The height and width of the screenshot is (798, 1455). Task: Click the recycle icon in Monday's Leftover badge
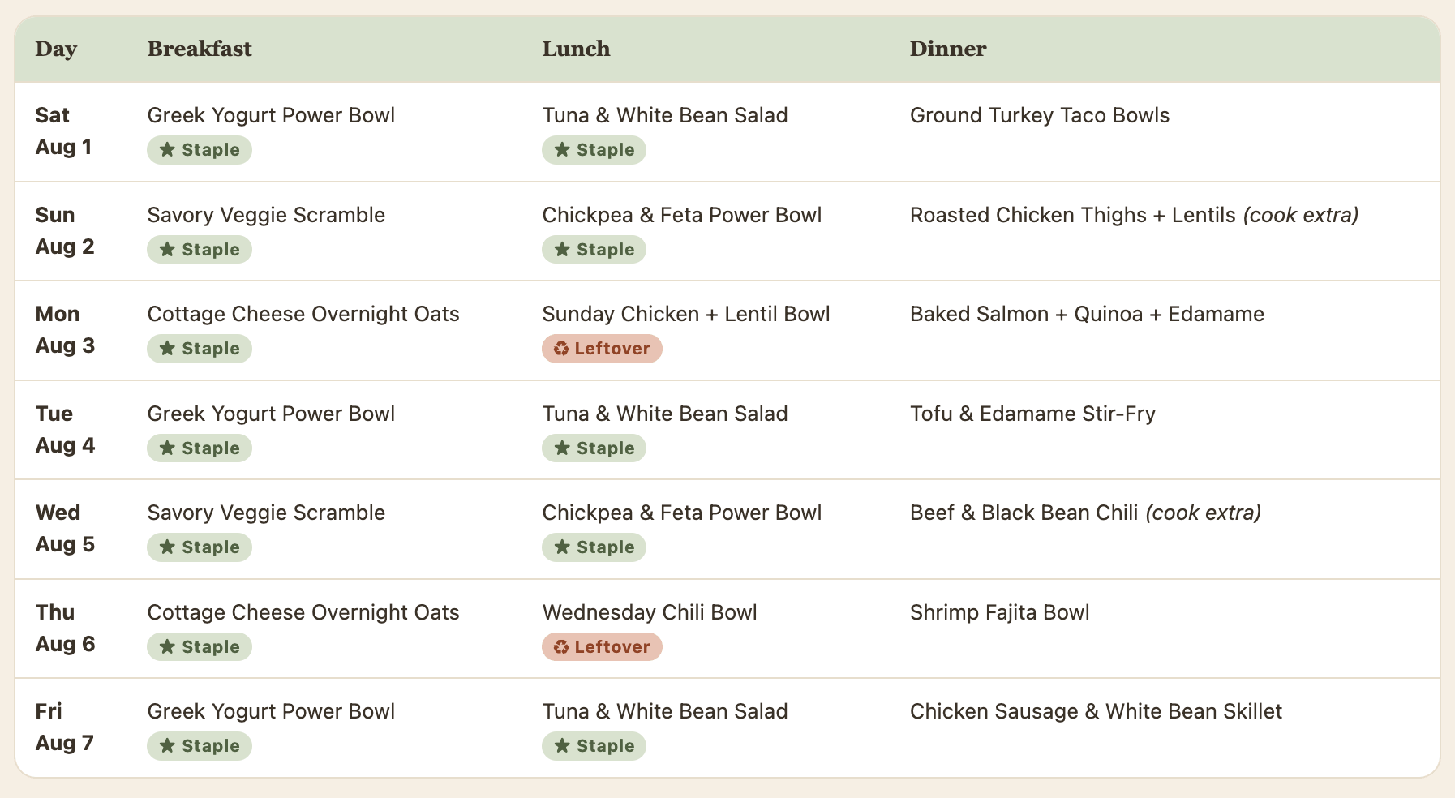coord(561,349)
